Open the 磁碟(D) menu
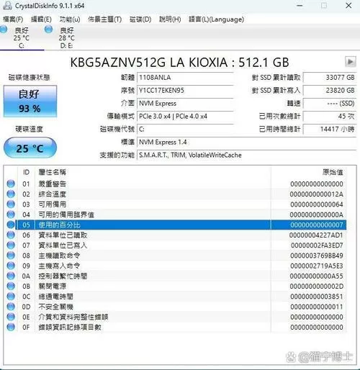The image size is (360, 370). [x=140, y=19]
